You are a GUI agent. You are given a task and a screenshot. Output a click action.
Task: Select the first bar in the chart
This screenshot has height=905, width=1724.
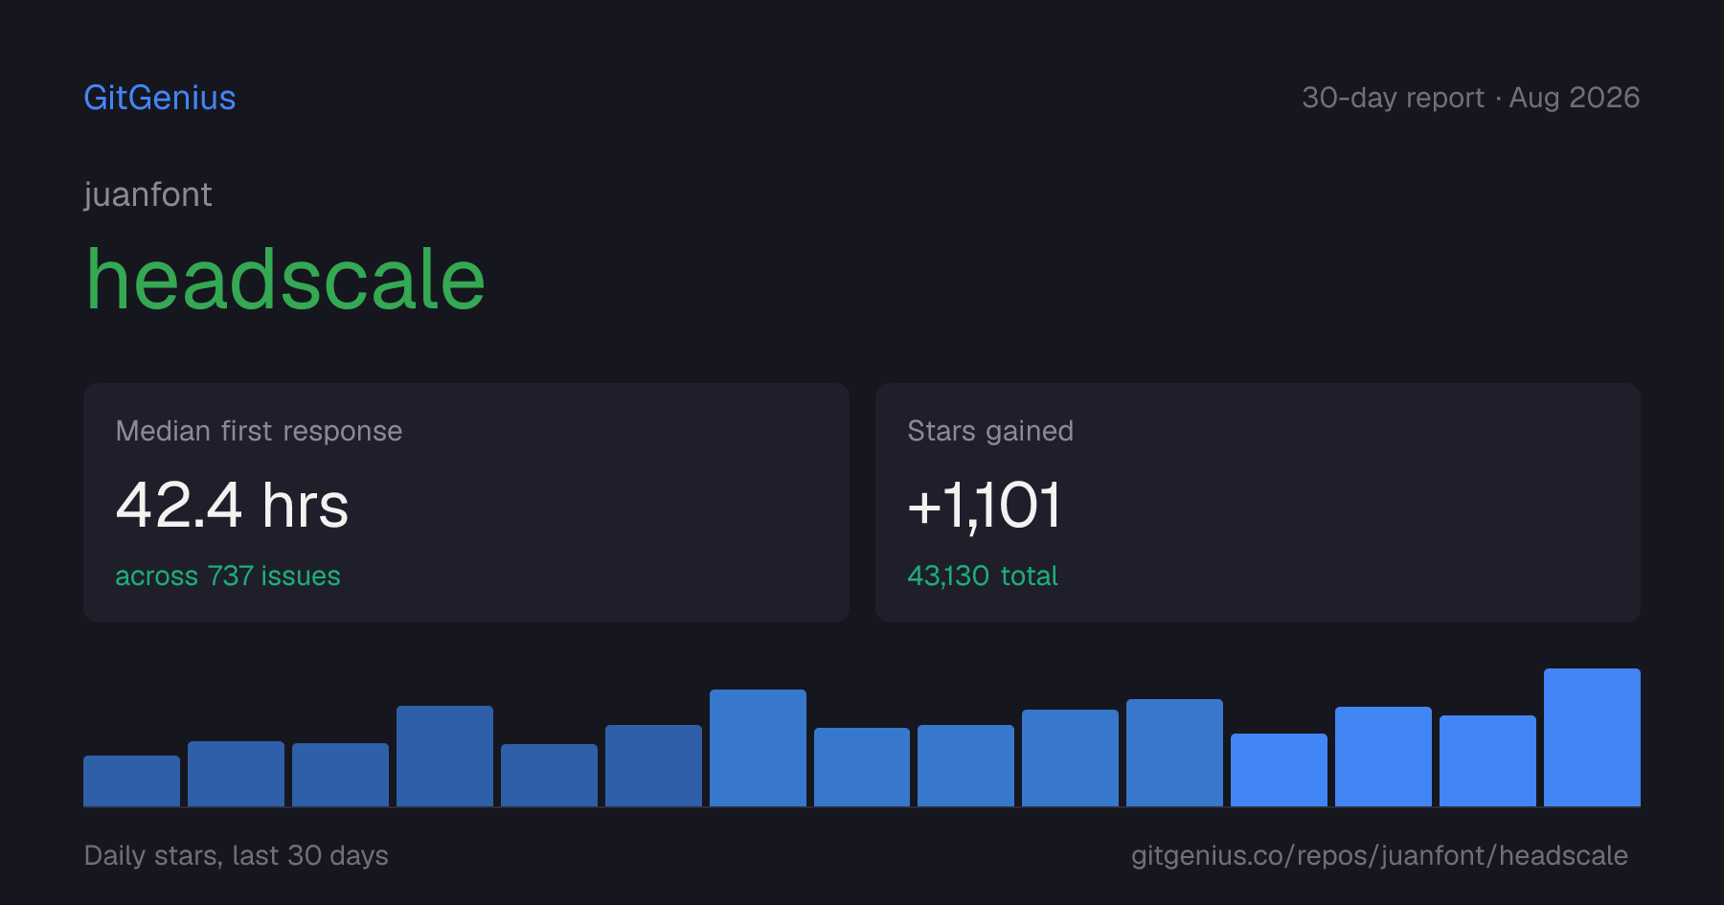[x=131, y=781]
